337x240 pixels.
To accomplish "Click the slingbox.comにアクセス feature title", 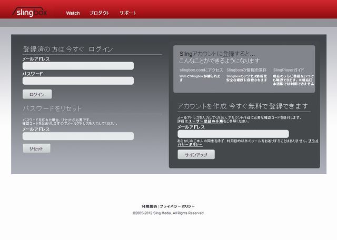I will point(201,70).
